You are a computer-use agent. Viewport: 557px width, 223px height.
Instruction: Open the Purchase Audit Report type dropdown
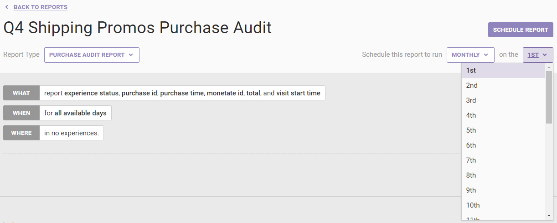(92, 55)
